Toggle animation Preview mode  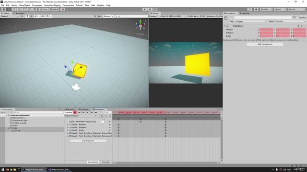(68, 112)
